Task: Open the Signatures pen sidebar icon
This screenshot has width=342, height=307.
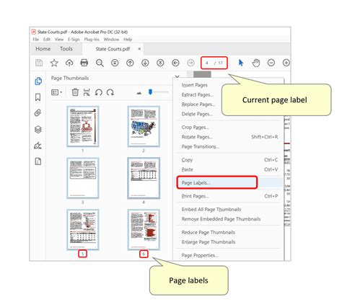Action: click(x=38, y=146)
